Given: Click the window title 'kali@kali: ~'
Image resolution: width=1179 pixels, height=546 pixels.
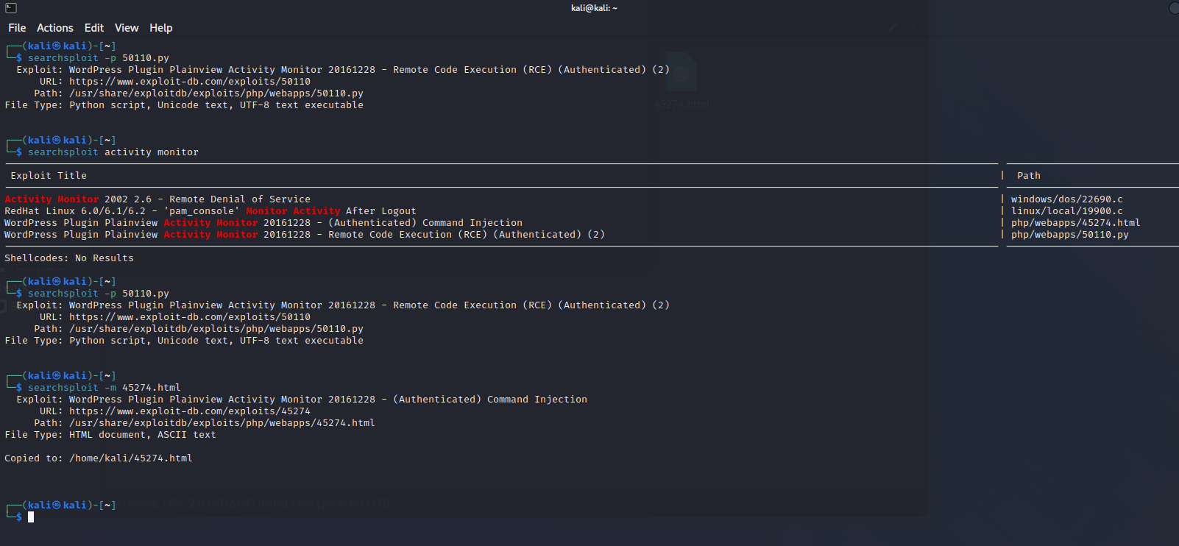Looking at the screenshot, I should (x=594, y=8).
